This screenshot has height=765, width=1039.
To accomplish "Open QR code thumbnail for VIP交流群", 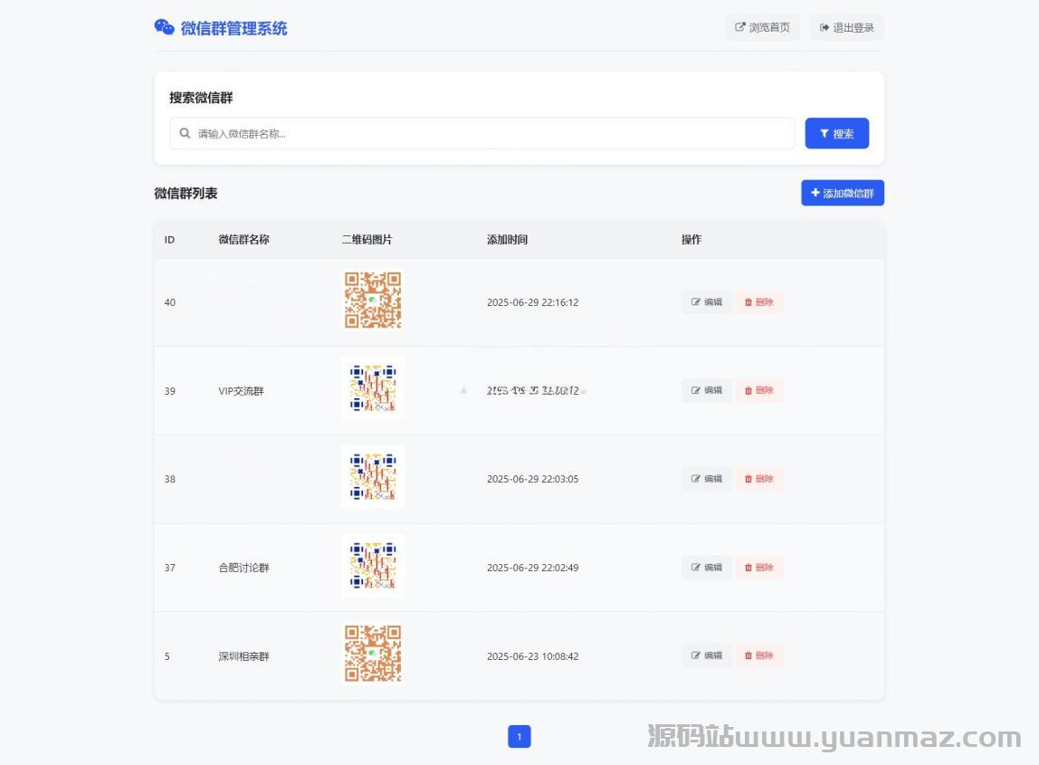I will coord(373,387).
